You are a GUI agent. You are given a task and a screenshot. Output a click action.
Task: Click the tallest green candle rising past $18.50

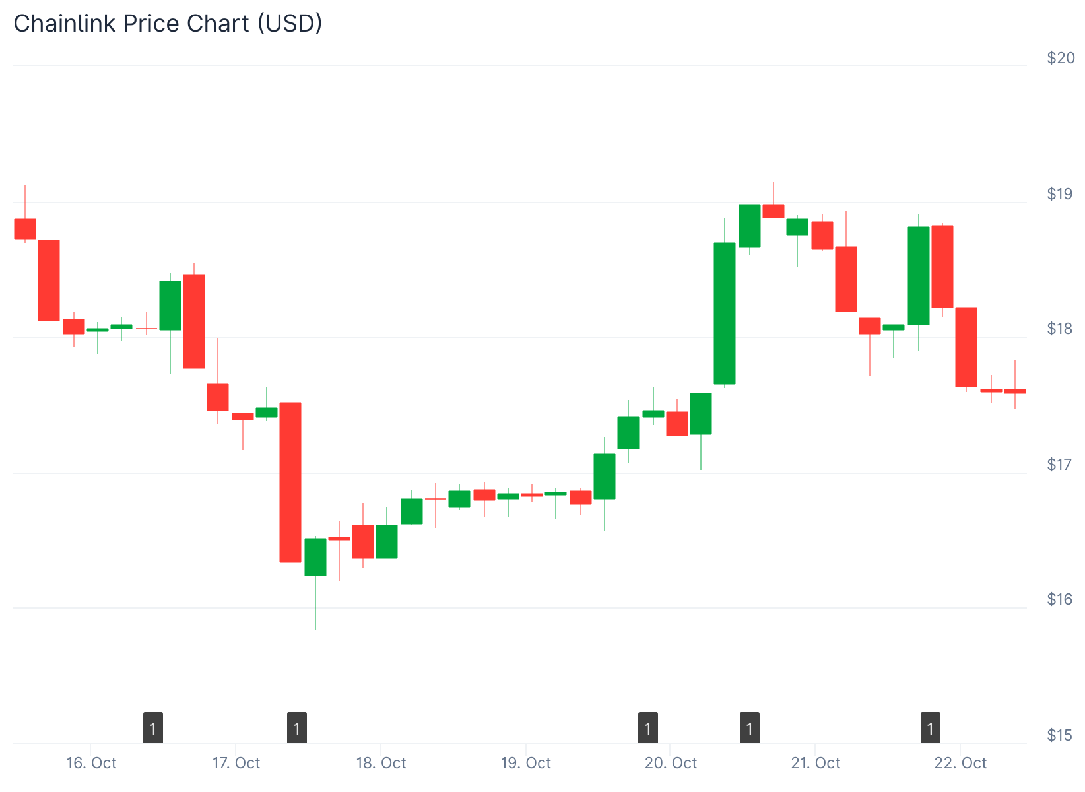725,313
